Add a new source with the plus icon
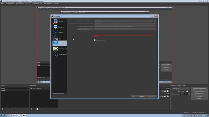The image size is (209, 117). click(31, 109)
